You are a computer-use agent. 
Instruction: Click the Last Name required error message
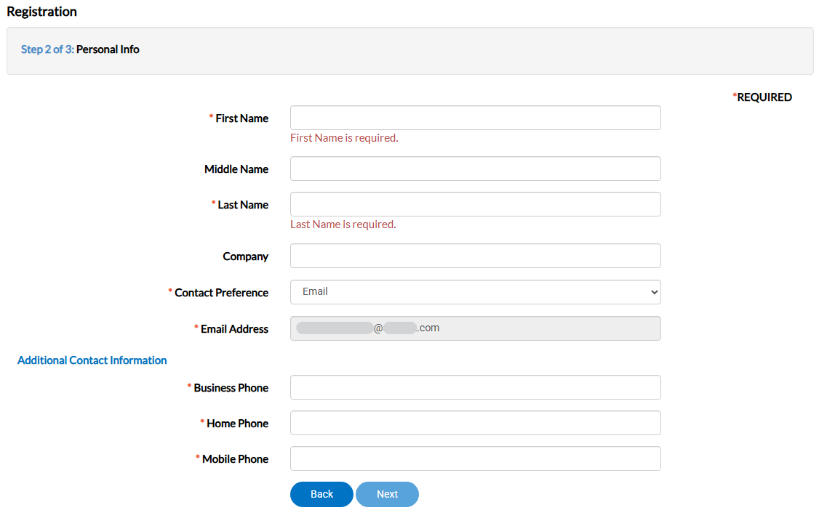344,224
